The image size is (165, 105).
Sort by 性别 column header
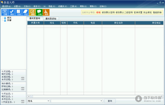click(64, 23)
